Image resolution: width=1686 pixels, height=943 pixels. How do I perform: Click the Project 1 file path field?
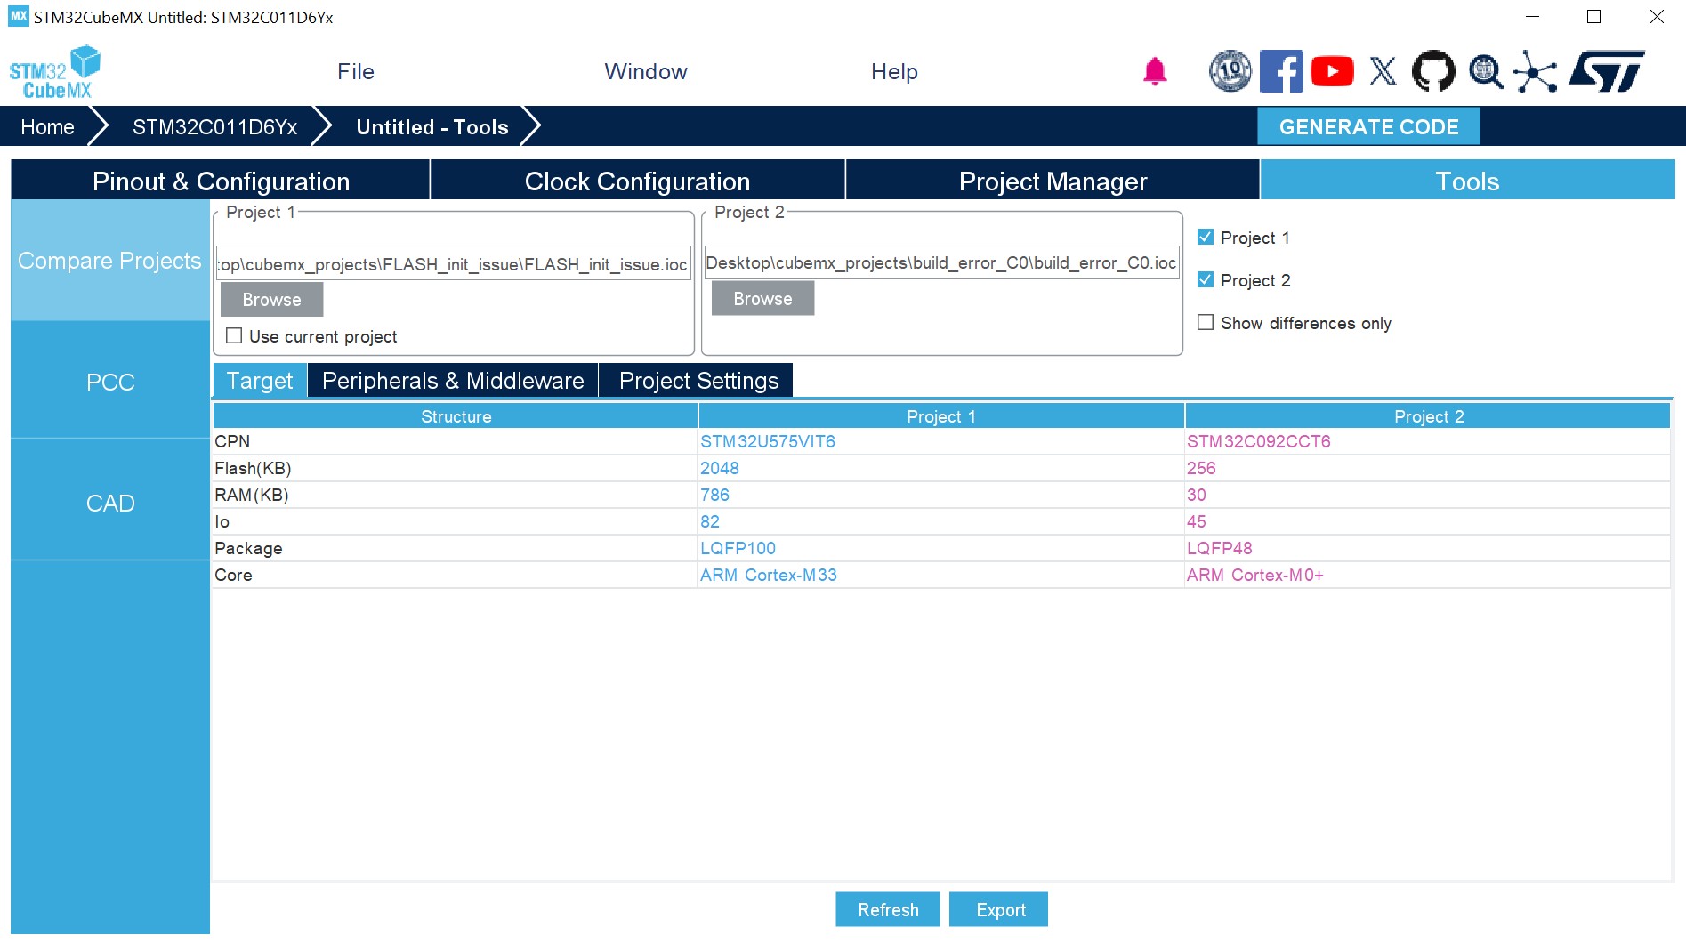pyautogui.click(x=454, y=263)
